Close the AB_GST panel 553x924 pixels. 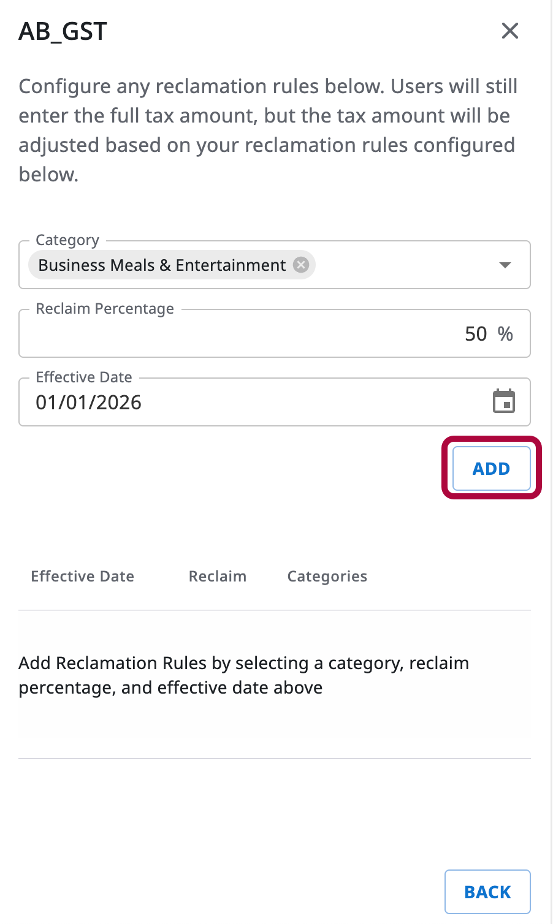[x=509, y=31]
